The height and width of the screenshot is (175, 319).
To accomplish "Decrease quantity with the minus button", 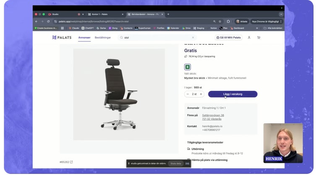I will [188, 94].
